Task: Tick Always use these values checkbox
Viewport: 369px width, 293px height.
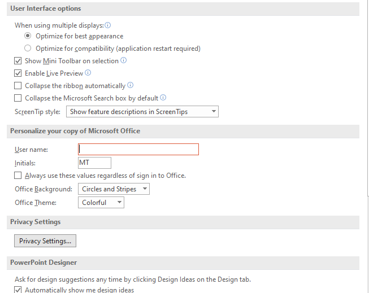Action: pos(18,176)
